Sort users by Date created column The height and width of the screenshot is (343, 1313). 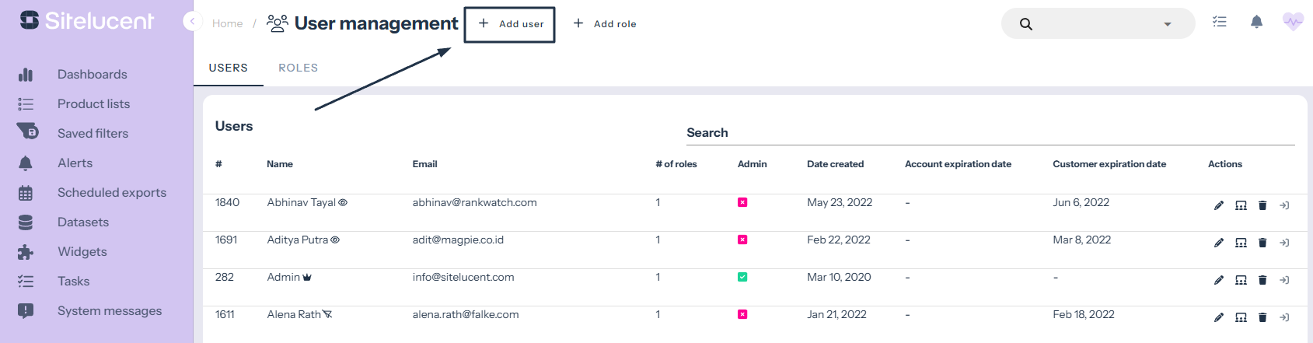835,164
